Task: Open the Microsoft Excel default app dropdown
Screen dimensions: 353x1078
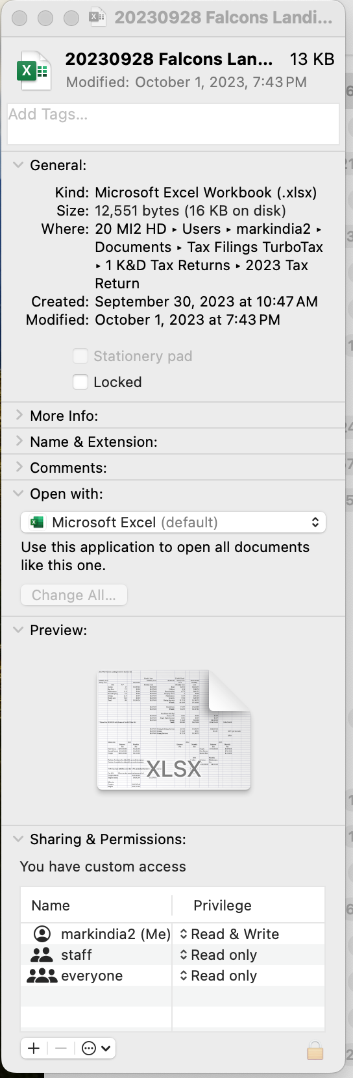Action: (x=173, y=522)
